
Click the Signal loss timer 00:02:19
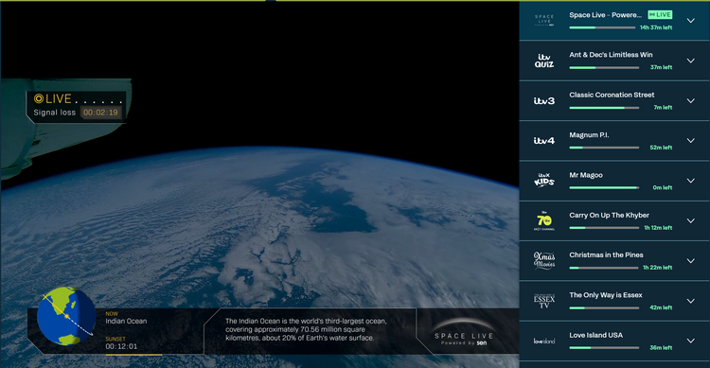tap(100, 113)
